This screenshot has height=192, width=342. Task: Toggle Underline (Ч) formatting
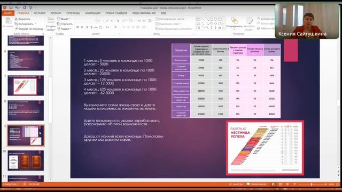pos(87,27)
